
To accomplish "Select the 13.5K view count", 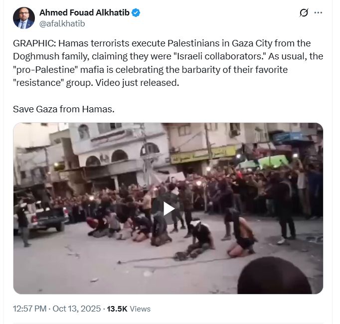I will click(x=117, y=309).
